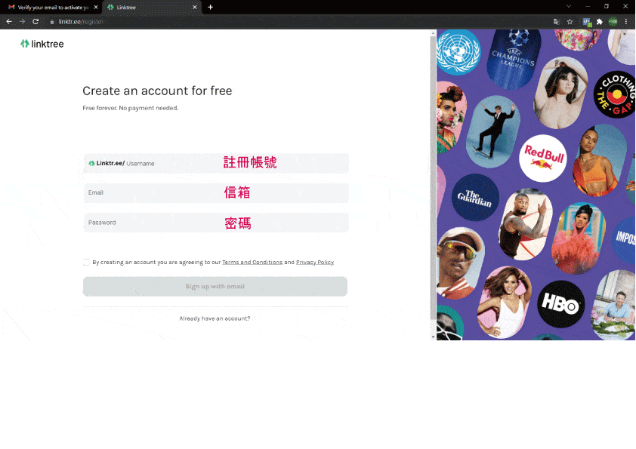636x449 pixels.
Task: Open the tab search chevron
Action: coord(569,7)
